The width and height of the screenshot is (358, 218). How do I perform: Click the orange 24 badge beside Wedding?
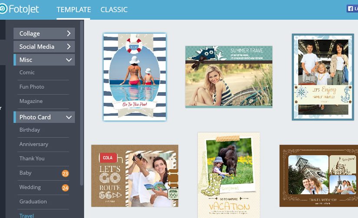pyautogui.click(x=65, y=188)
